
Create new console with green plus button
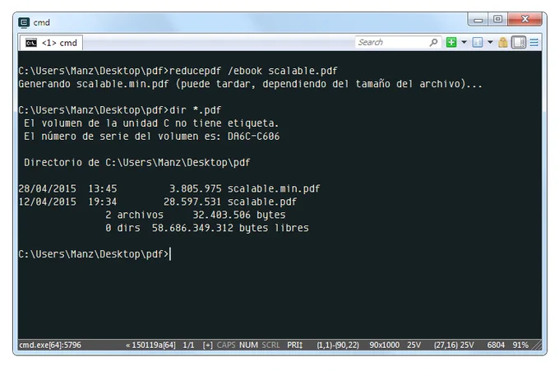point(451,43)
